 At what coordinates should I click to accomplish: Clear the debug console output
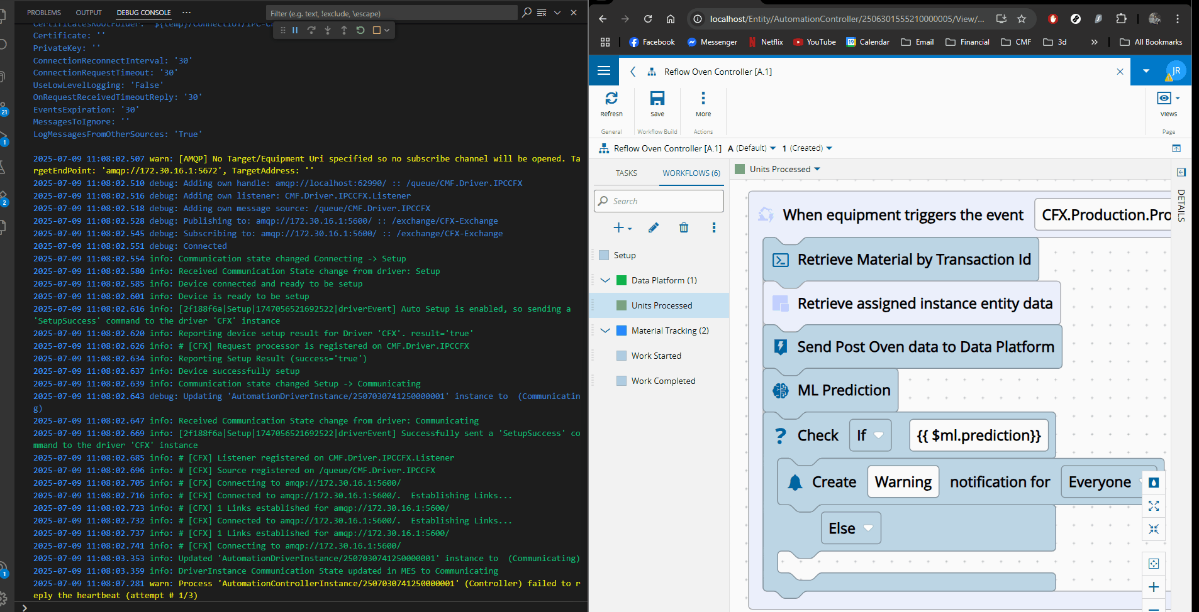pos(542,13)
